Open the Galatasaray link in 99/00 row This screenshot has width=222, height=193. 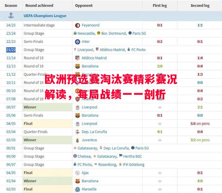[x=107, y=156]
